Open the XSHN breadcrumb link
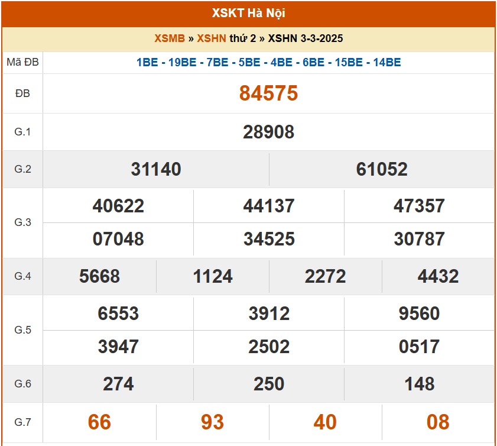Image resolution: width=497 pixels, height=446 pixels. [211, 38]
